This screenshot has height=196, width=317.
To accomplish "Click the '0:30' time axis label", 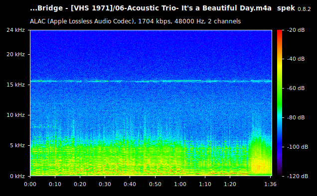I will [105, 184].
